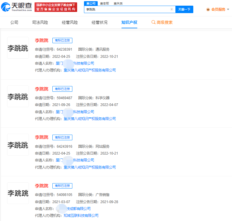
Task: Select the 查公司 search tab
Action: pos(91,3)
